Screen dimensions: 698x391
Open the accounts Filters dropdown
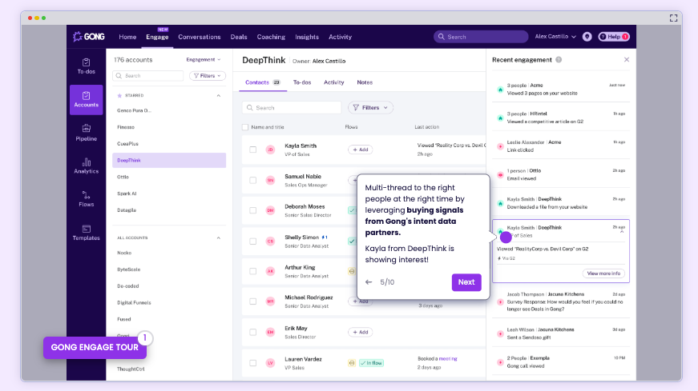208,76
